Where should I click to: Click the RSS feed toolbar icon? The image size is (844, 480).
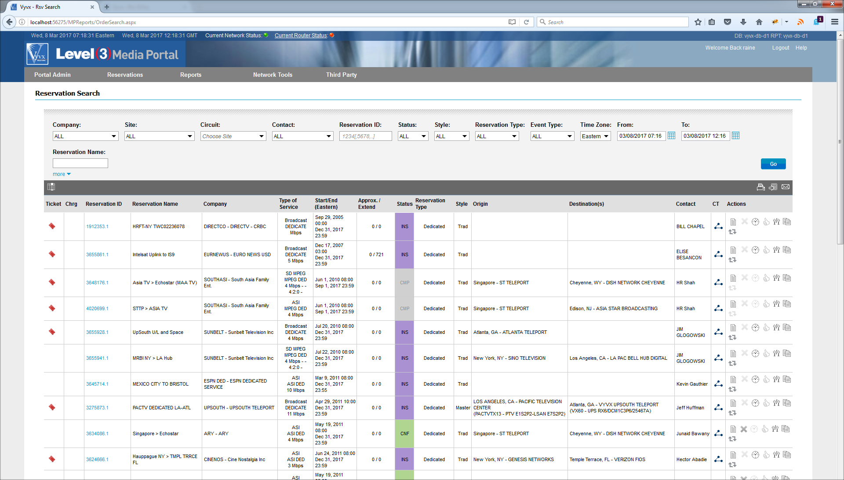tap(800, 22)
